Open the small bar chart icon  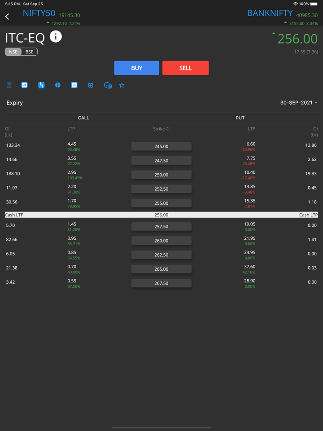[x=25, y=85]
